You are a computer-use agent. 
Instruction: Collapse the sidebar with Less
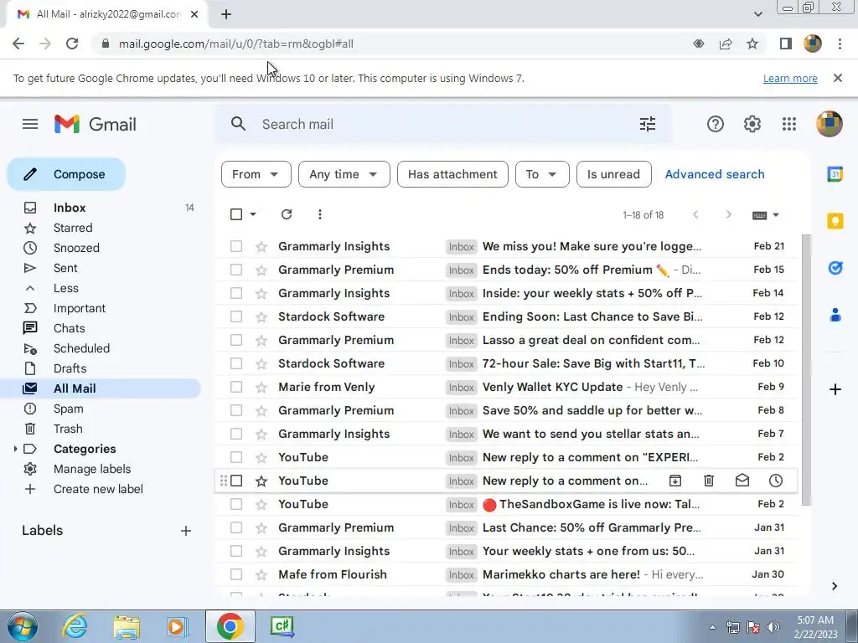[x=66, y=288]
